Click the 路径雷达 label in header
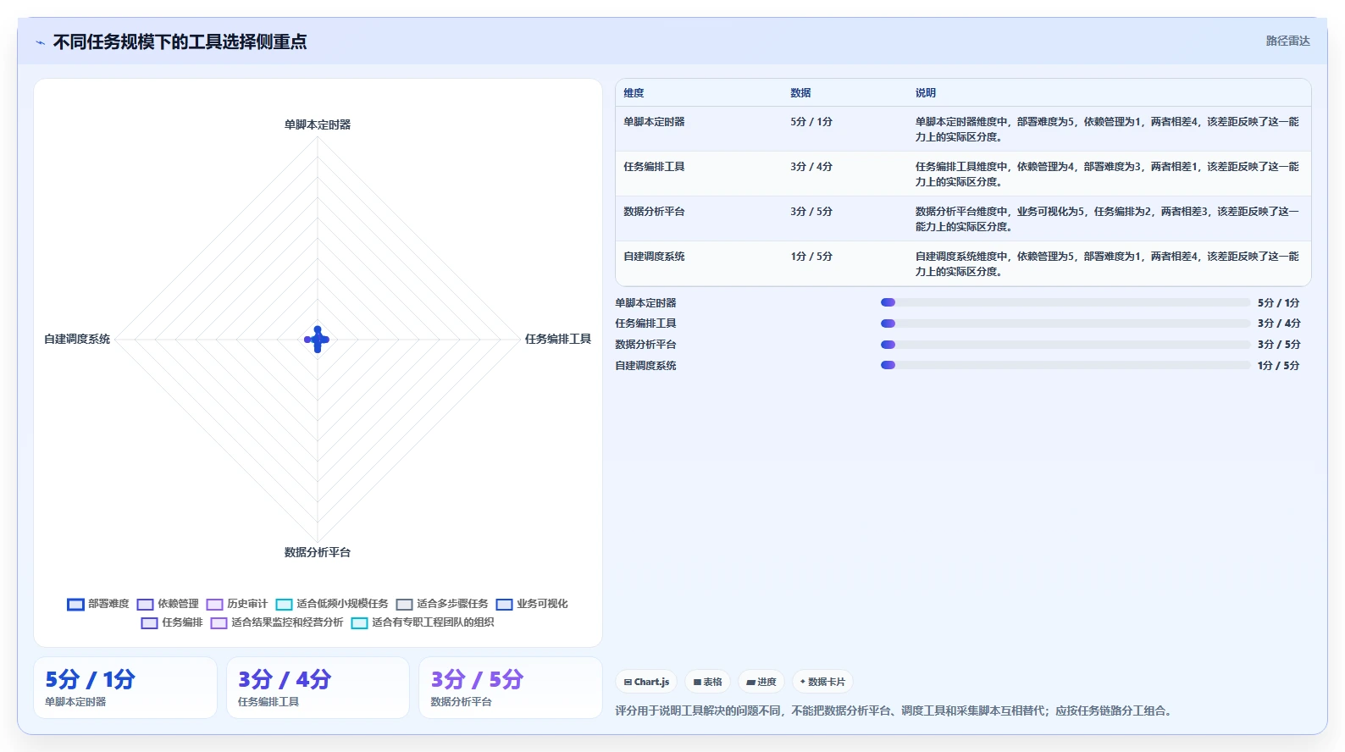Image resolution: width=1345 pixels, height=752 pixels. 1287,41
